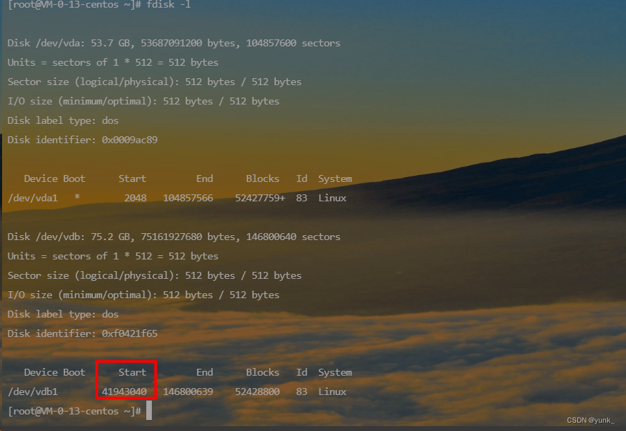Click the Blocks value 52428800
This screenshot has width=626, height=431.
pyautogui.click(x=257, y=392)
